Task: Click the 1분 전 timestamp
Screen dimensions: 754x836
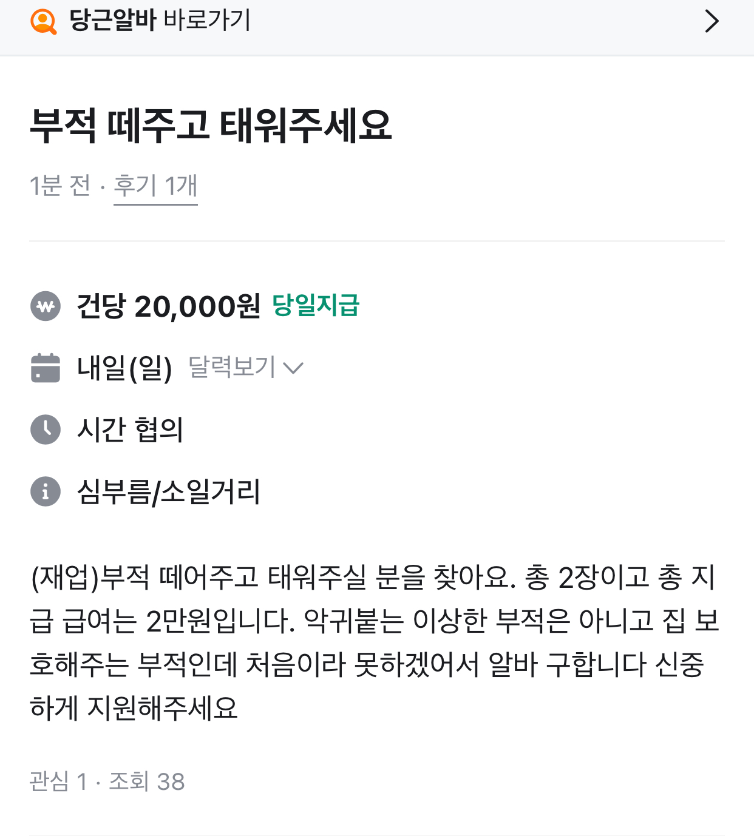Action: 59,186
